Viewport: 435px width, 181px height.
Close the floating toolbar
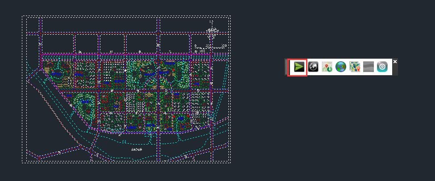click(395, 61)
